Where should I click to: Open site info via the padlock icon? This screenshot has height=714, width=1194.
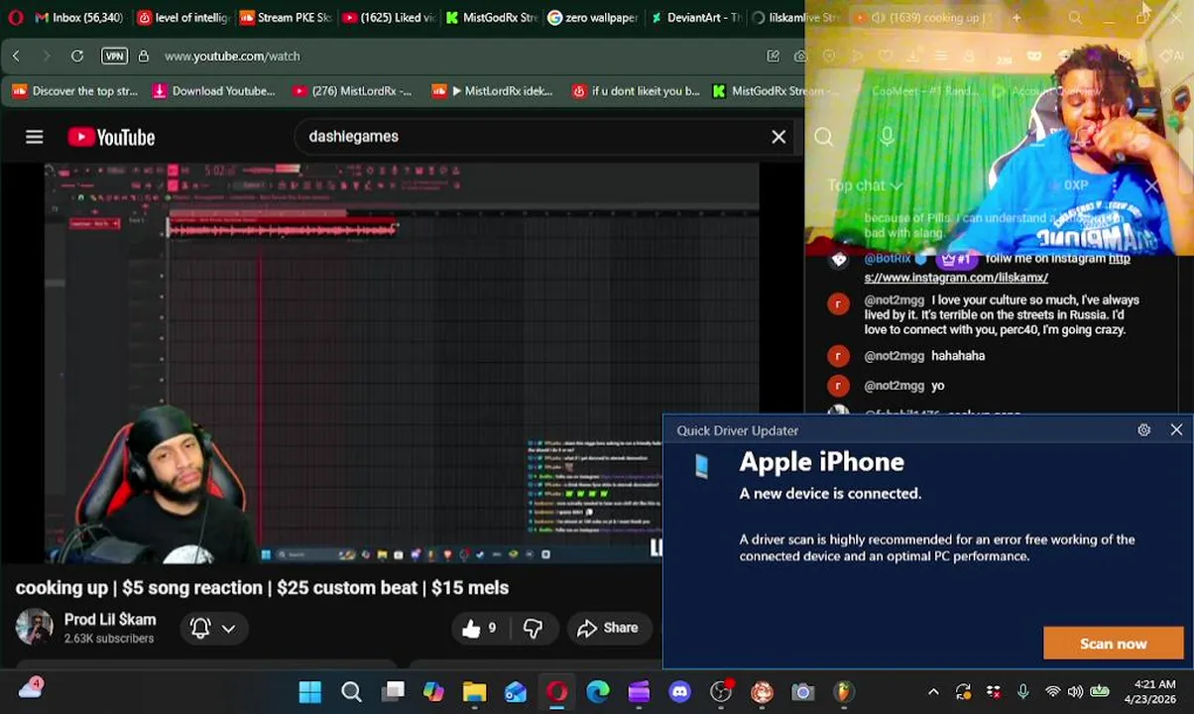144,57
